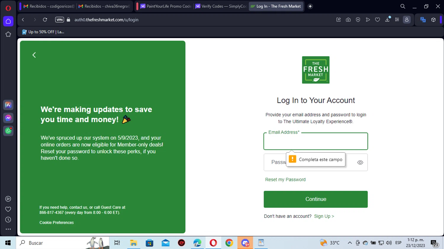This screenshot has height=249, width=444.
Task: Open File Explorer from taskbar
Action: coord(133,243)
